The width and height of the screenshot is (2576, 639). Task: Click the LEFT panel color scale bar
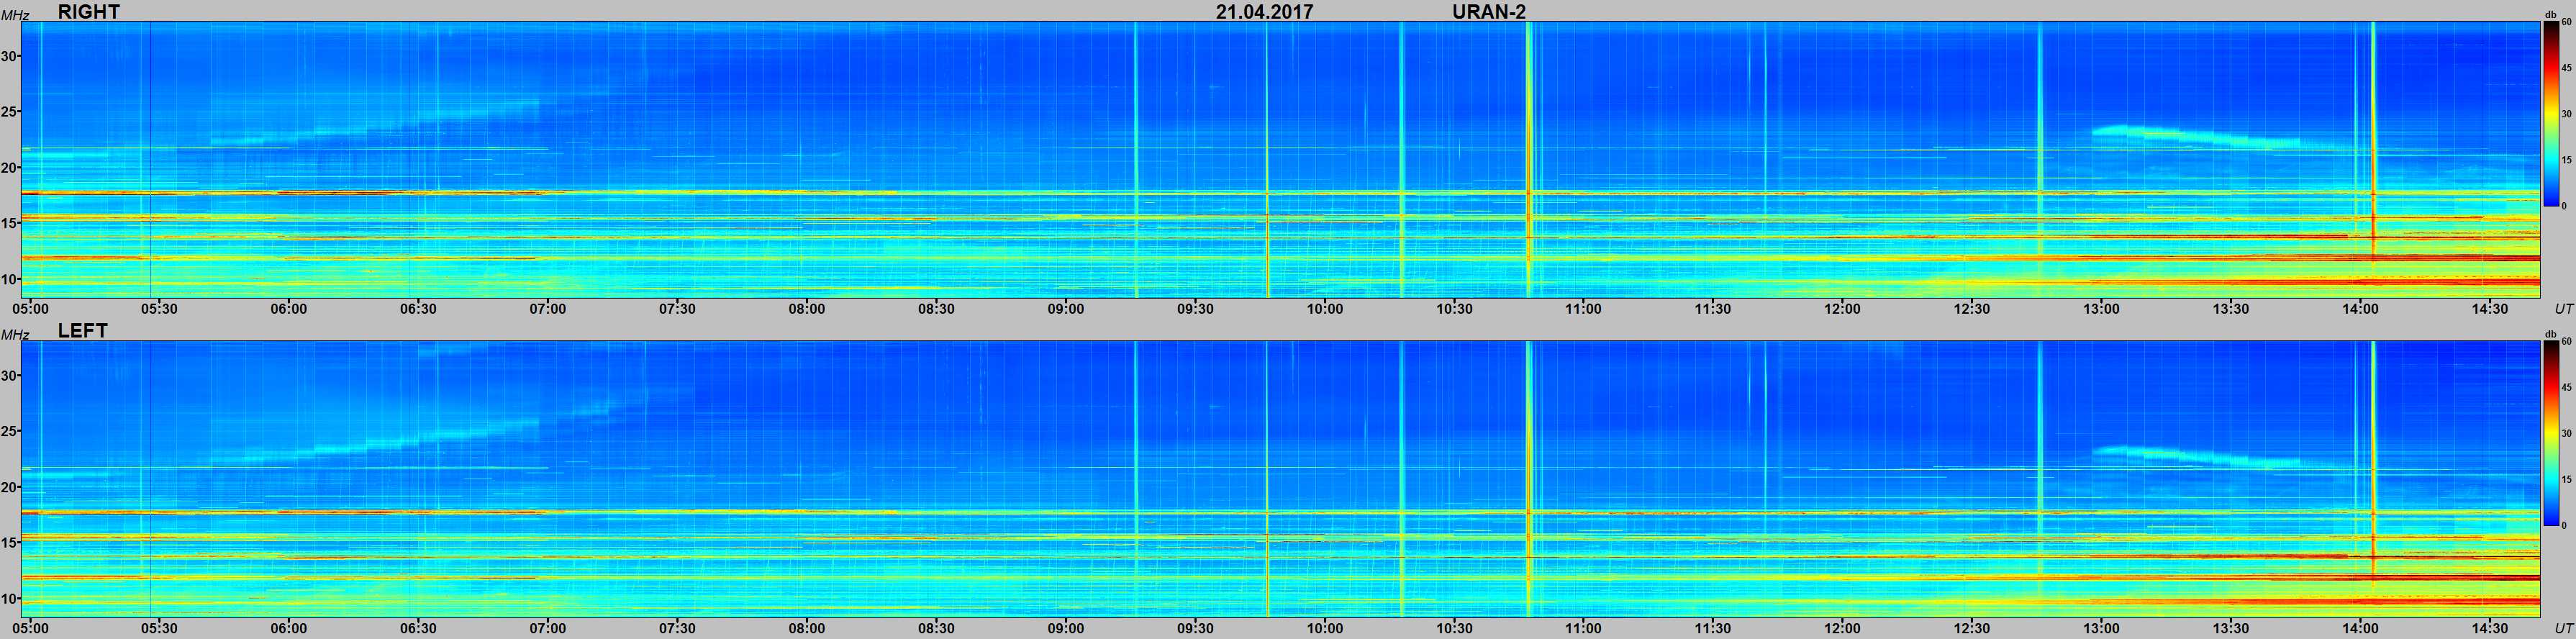click(2551, 433)
